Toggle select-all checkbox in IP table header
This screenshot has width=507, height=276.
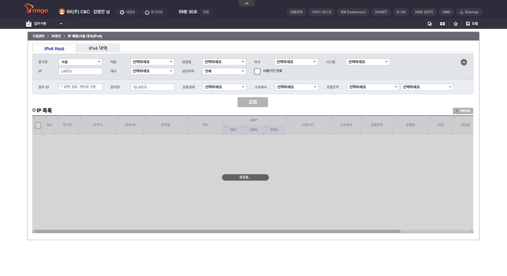coord(38,125)
